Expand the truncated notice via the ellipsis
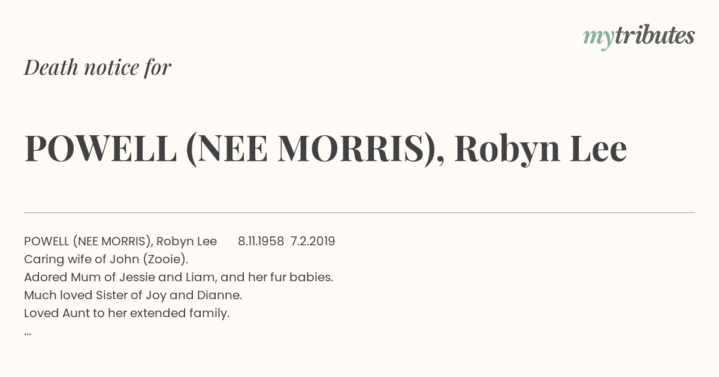 (28, 333)
